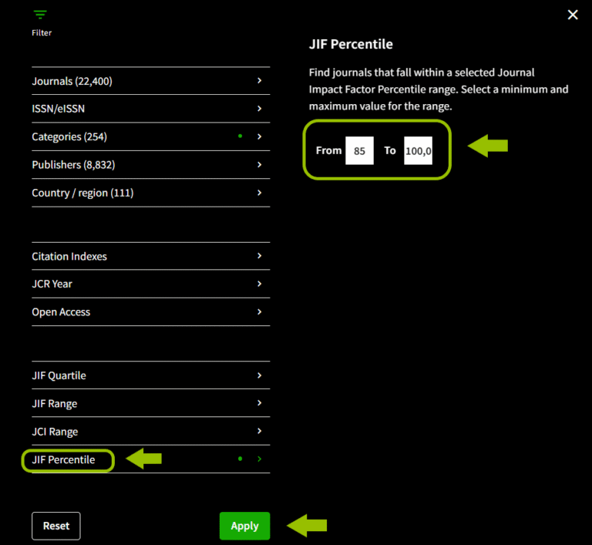Click the JIF Percentile chevron arrow

pos(259,459)
